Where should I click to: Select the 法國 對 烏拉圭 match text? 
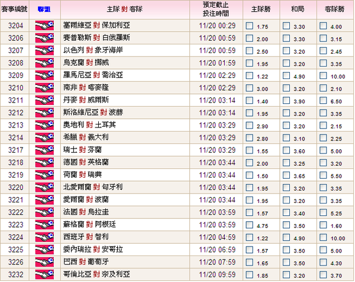(x=86, y=212)
